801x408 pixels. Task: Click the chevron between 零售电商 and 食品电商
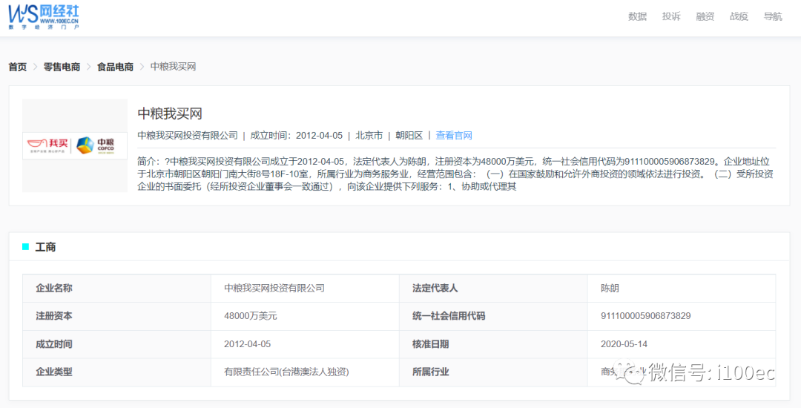[88, 67]
